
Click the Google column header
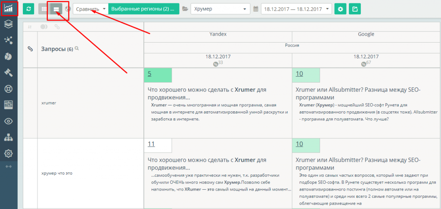[366, 34]
